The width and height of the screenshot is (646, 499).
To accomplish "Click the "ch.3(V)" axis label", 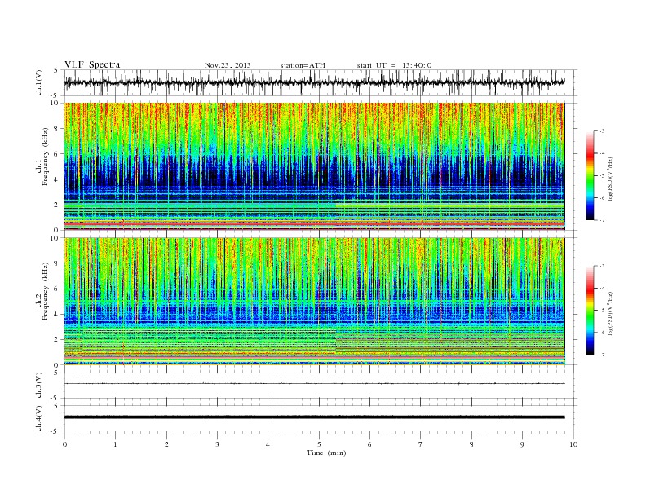I will coord(38,386).
